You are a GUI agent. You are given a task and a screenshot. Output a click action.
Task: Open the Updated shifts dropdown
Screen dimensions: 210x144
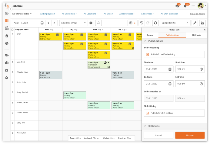click(x=175, y=23)
